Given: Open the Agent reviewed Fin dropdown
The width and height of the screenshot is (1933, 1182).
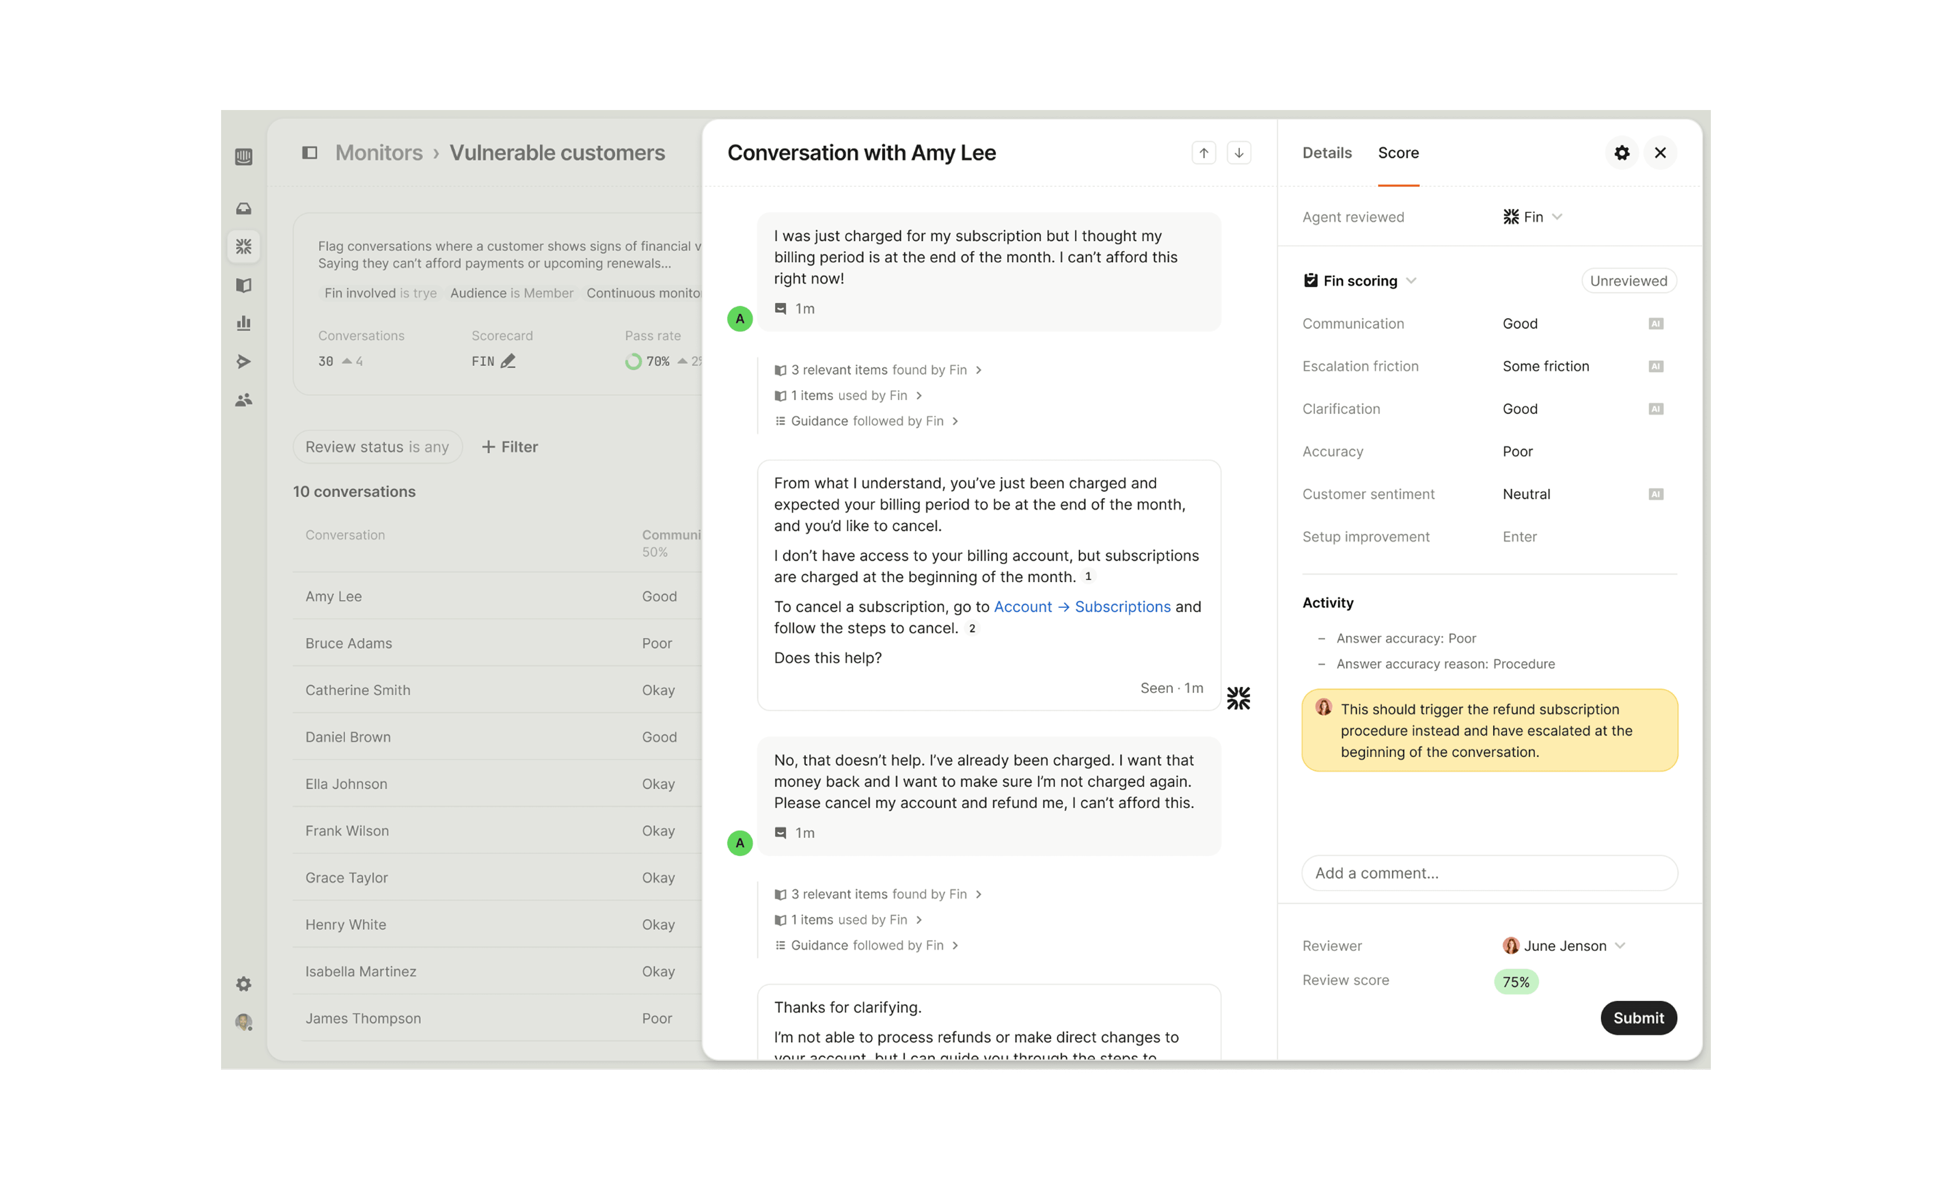Looking at the screenshot, I should click(1533, 217).
